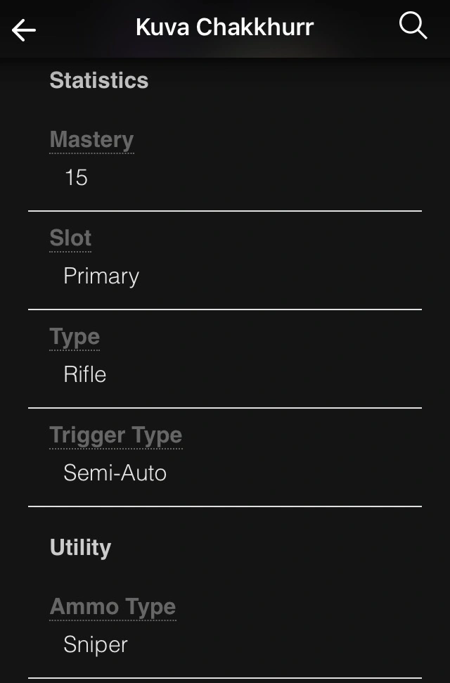The image size is (450, 683).
Task: Click the separator line beneath Rifle
Action: [x=225, y=408]
